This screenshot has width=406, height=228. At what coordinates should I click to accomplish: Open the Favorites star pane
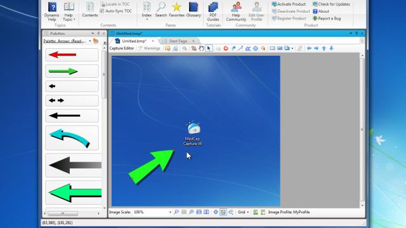click(x=176, y=10)
